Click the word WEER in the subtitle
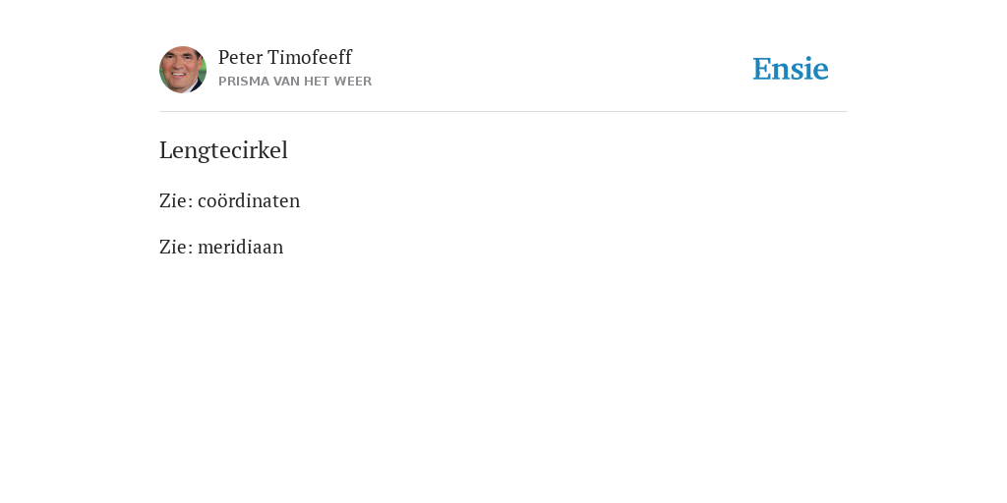The width and height of the screenshot is (1007, 503). tap(353, 82)
